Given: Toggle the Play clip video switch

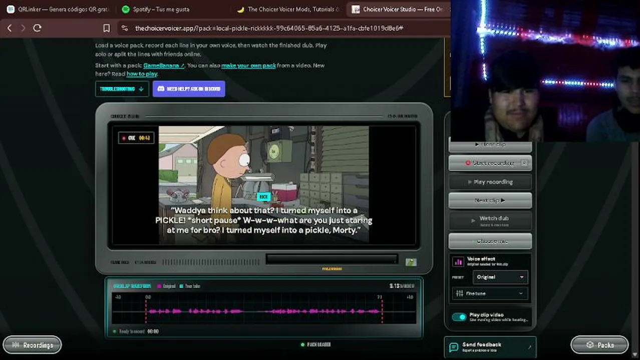Looking at the screenshot, I should pyautogui.click(x=459, y=317).
